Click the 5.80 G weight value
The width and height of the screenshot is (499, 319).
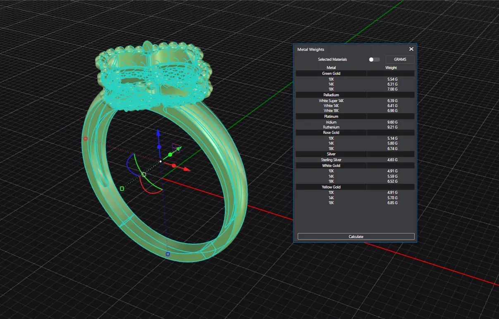coord(392,143)
